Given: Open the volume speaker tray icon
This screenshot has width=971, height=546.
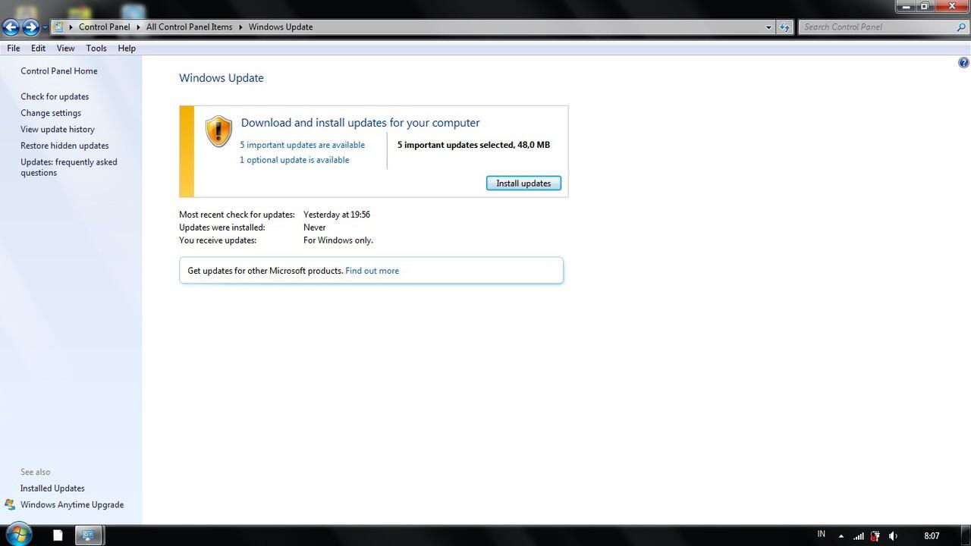Looking at the screenshot, I should click(893, 536).
